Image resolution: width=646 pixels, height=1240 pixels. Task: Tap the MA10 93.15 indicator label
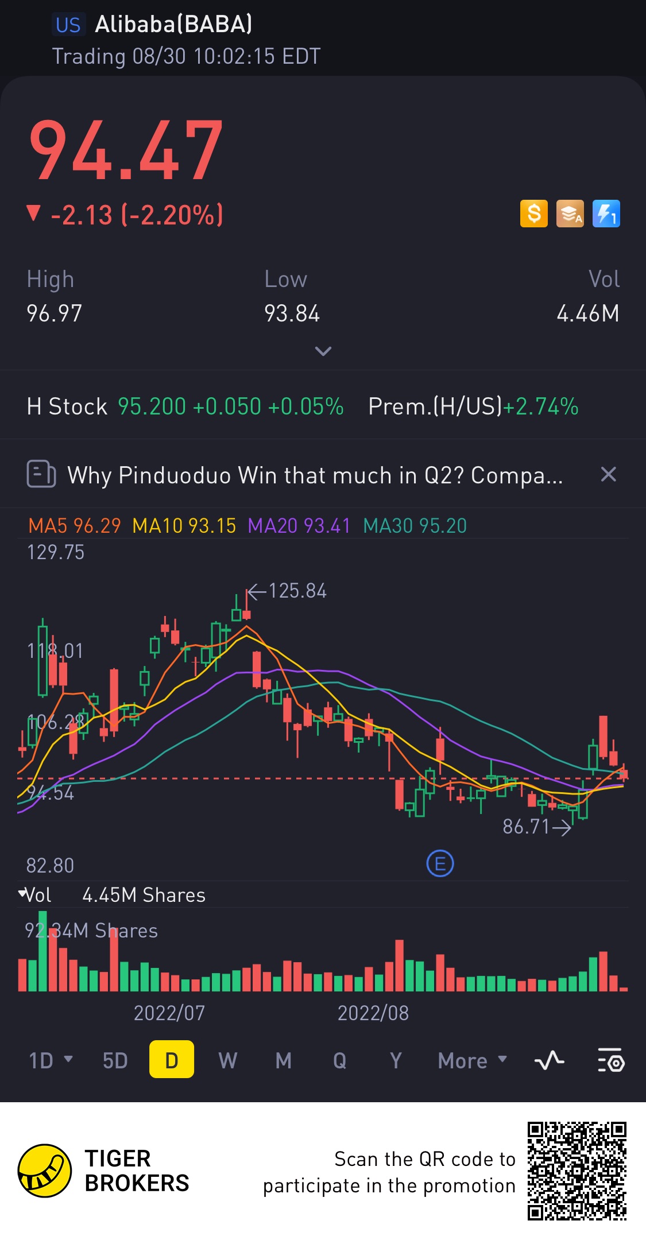184,525
